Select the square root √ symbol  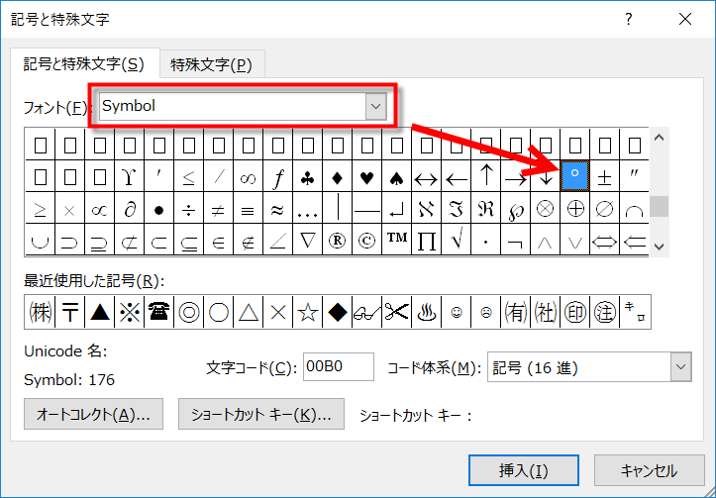[457, 240]
